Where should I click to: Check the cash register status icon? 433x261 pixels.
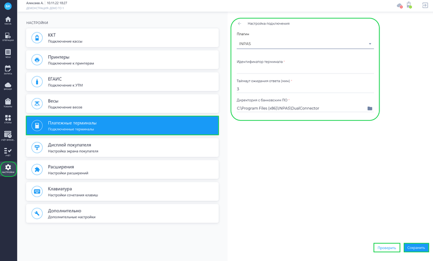tap(409, 5)
